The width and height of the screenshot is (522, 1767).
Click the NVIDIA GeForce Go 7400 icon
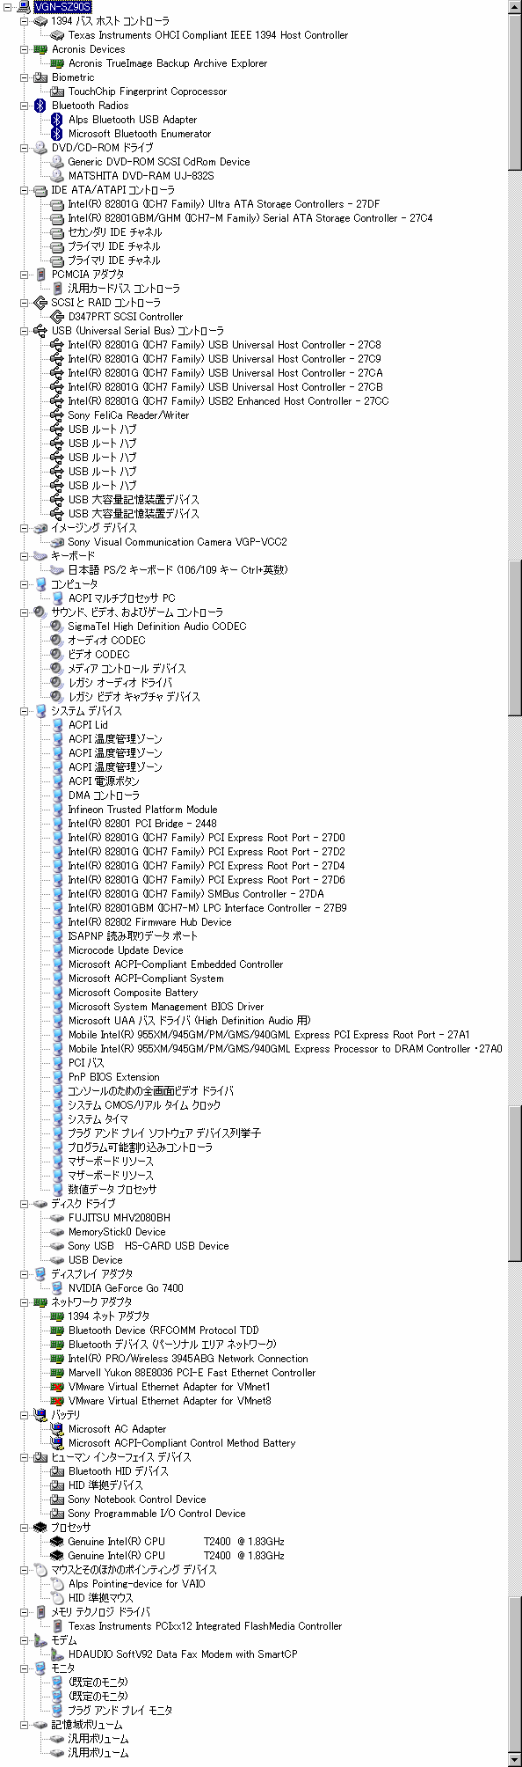pyautogui.click(x=57, y=1288)
